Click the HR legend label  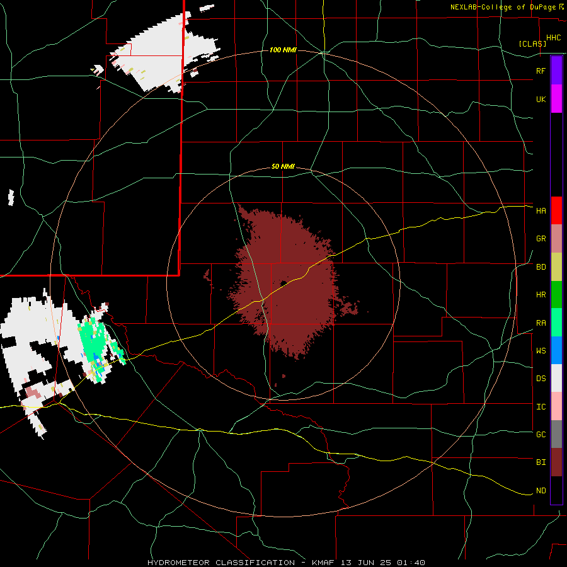pos(541,295)
